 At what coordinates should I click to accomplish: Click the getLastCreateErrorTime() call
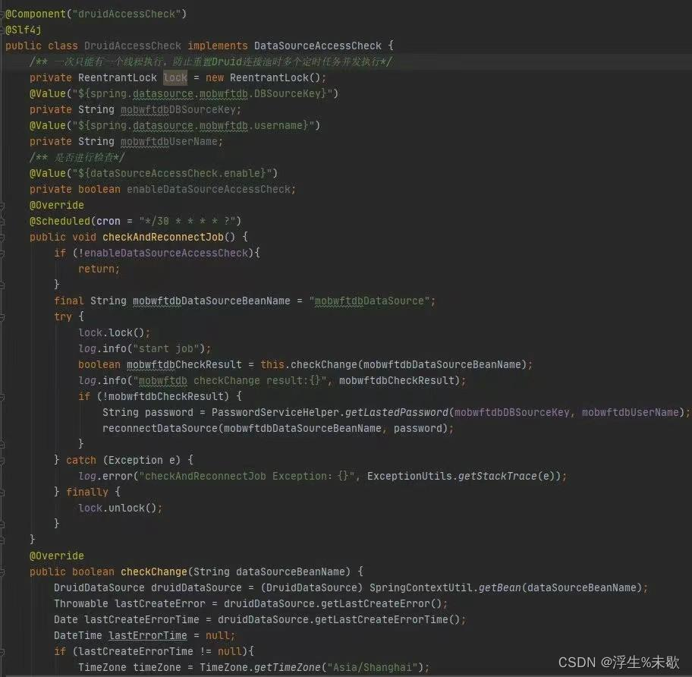click(388, 619)
